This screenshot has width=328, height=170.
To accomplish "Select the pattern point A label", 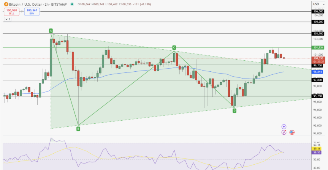I will [51, 31].
